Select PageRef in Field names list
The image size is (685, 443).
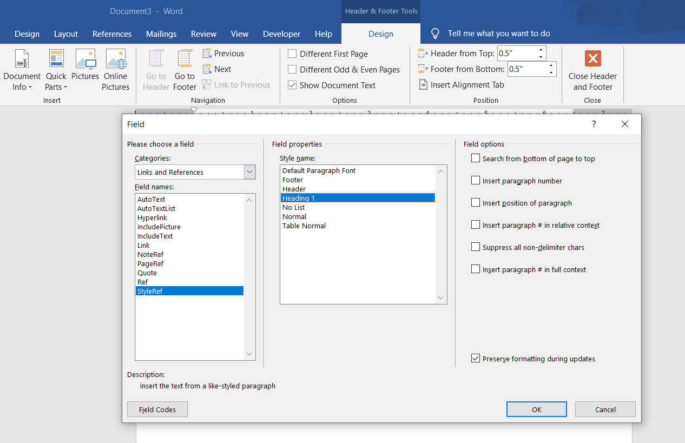pyautogui.click(x=150, y=263)
